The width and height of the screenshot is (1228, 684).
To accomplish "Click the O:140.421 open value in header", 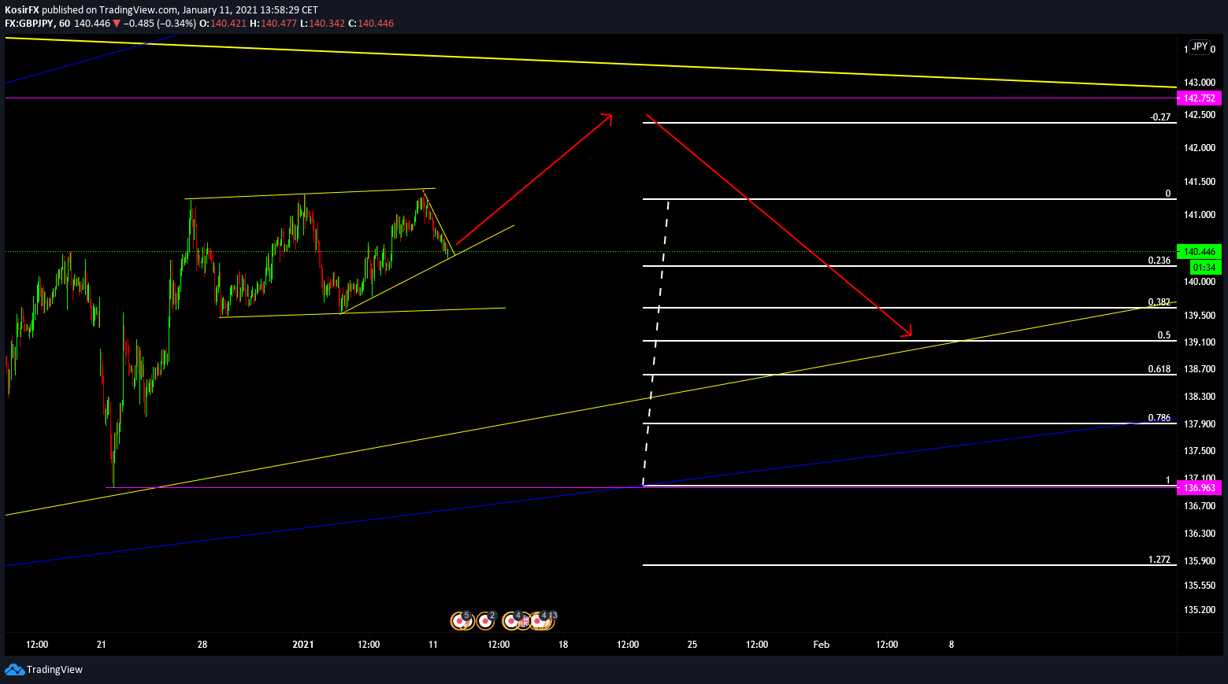I will coord(223,24).
